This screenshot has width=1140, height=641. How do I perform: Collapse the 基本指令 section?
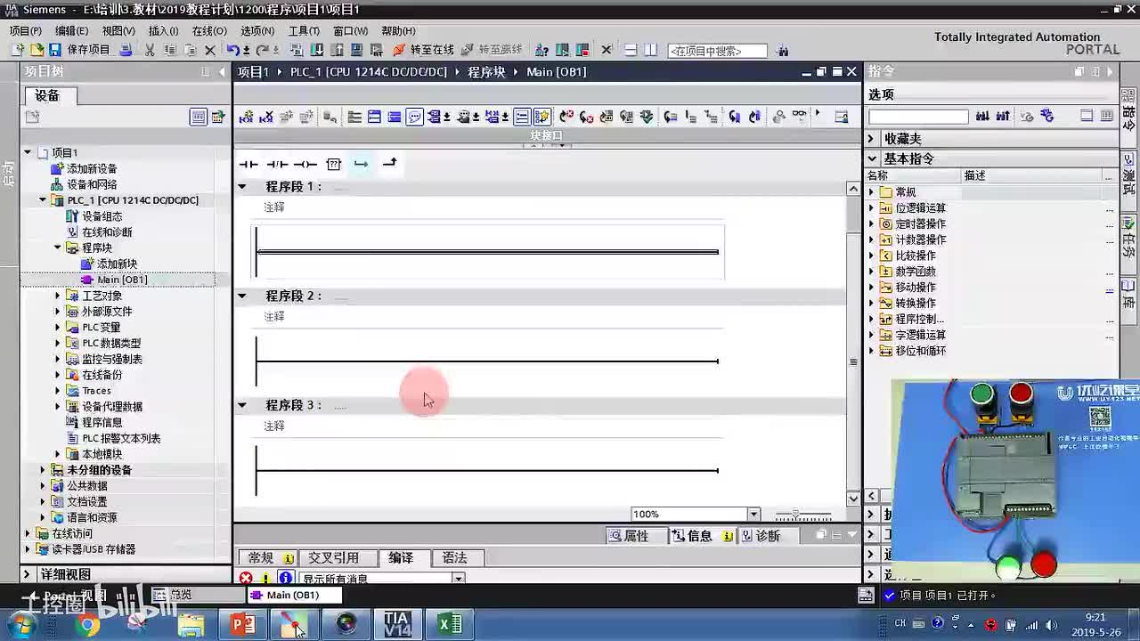point(871,158)
